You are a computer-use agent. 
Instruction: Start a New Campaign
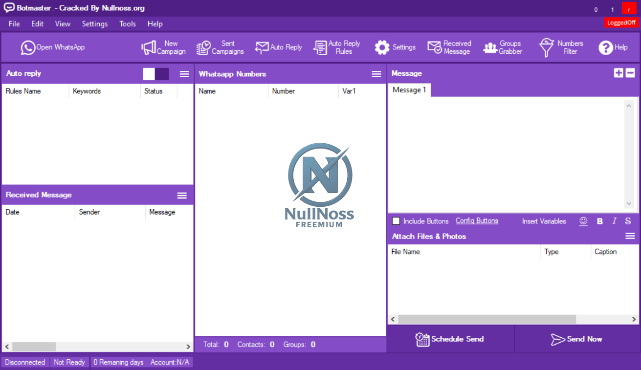(163, 47)
